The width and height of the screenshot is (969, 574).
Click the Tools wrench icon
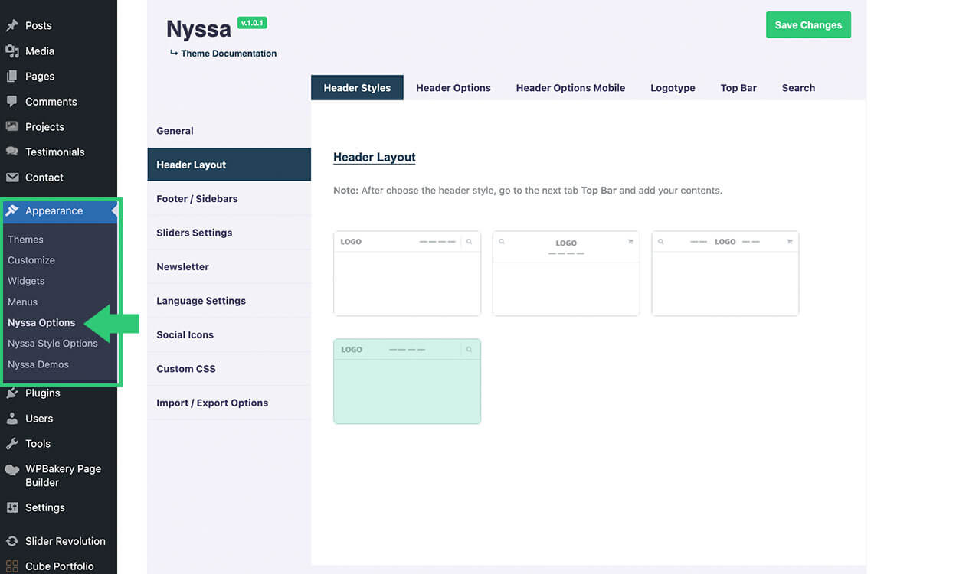point(12,444)
